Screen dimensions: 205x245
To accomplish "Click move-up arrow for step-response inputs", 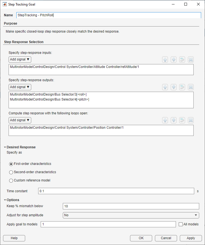I will pos(165,59).
